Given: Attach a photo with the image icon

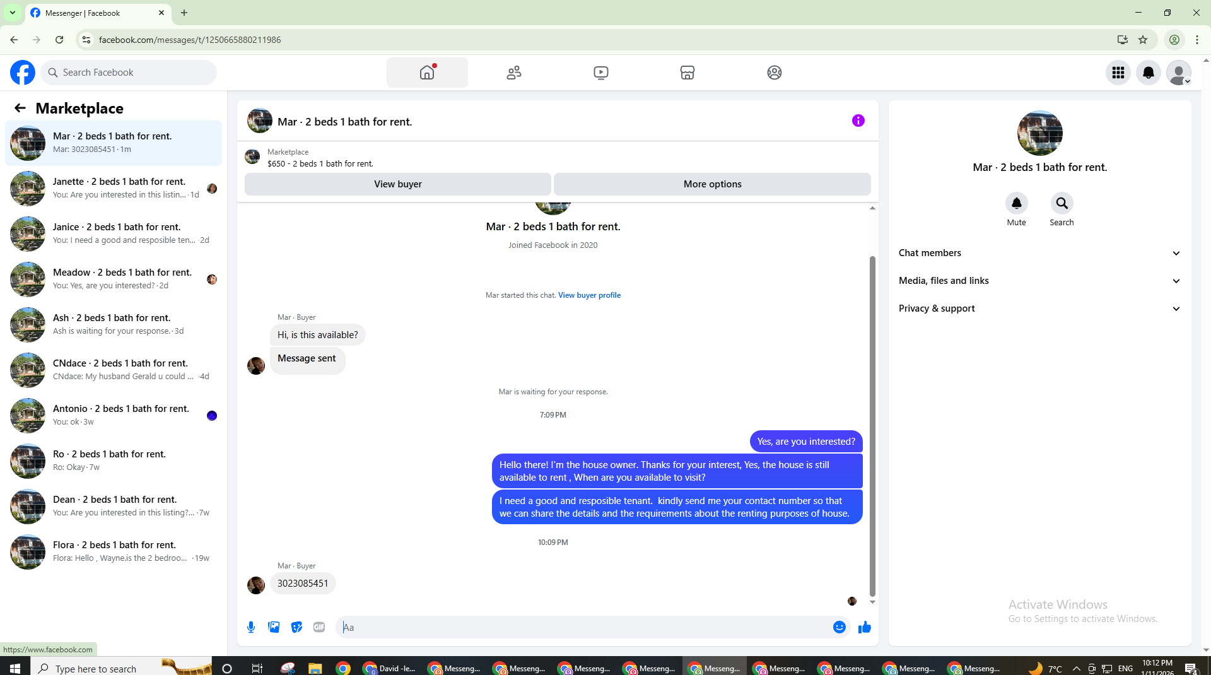Looking at the screenshot, I should (x=274, y=627).
